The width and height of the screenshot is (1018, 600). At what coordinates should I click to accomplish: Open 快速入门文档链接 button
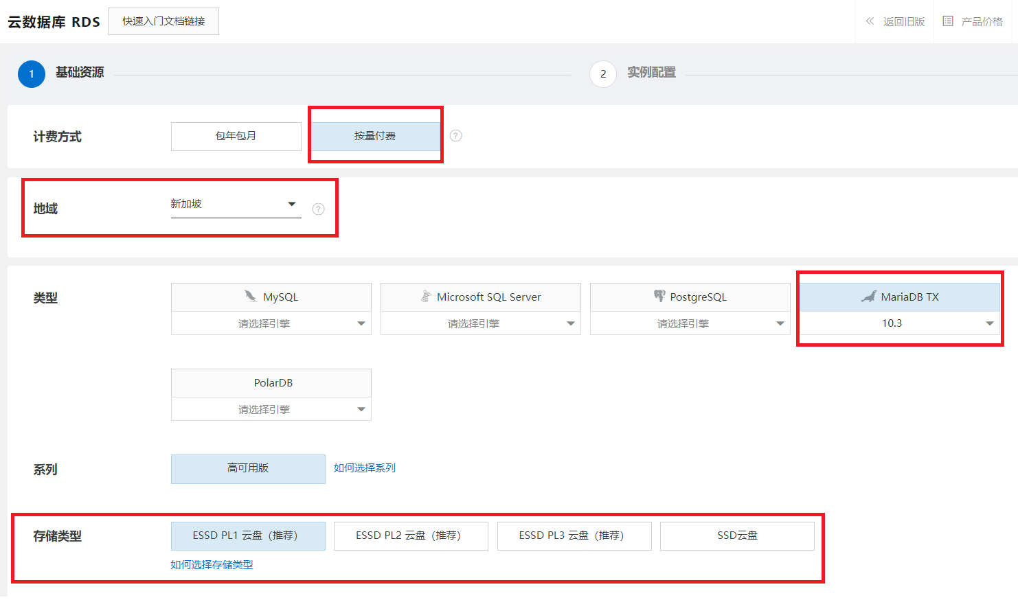(x=163, y=21)
